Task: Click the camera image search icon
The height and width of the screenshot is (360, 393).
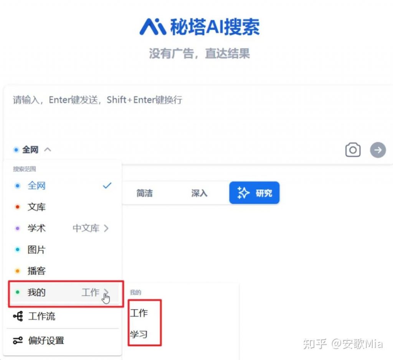Action: [x=353, y=150]
